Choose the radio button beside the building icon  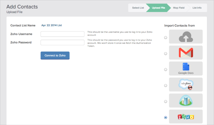[166, 101]
